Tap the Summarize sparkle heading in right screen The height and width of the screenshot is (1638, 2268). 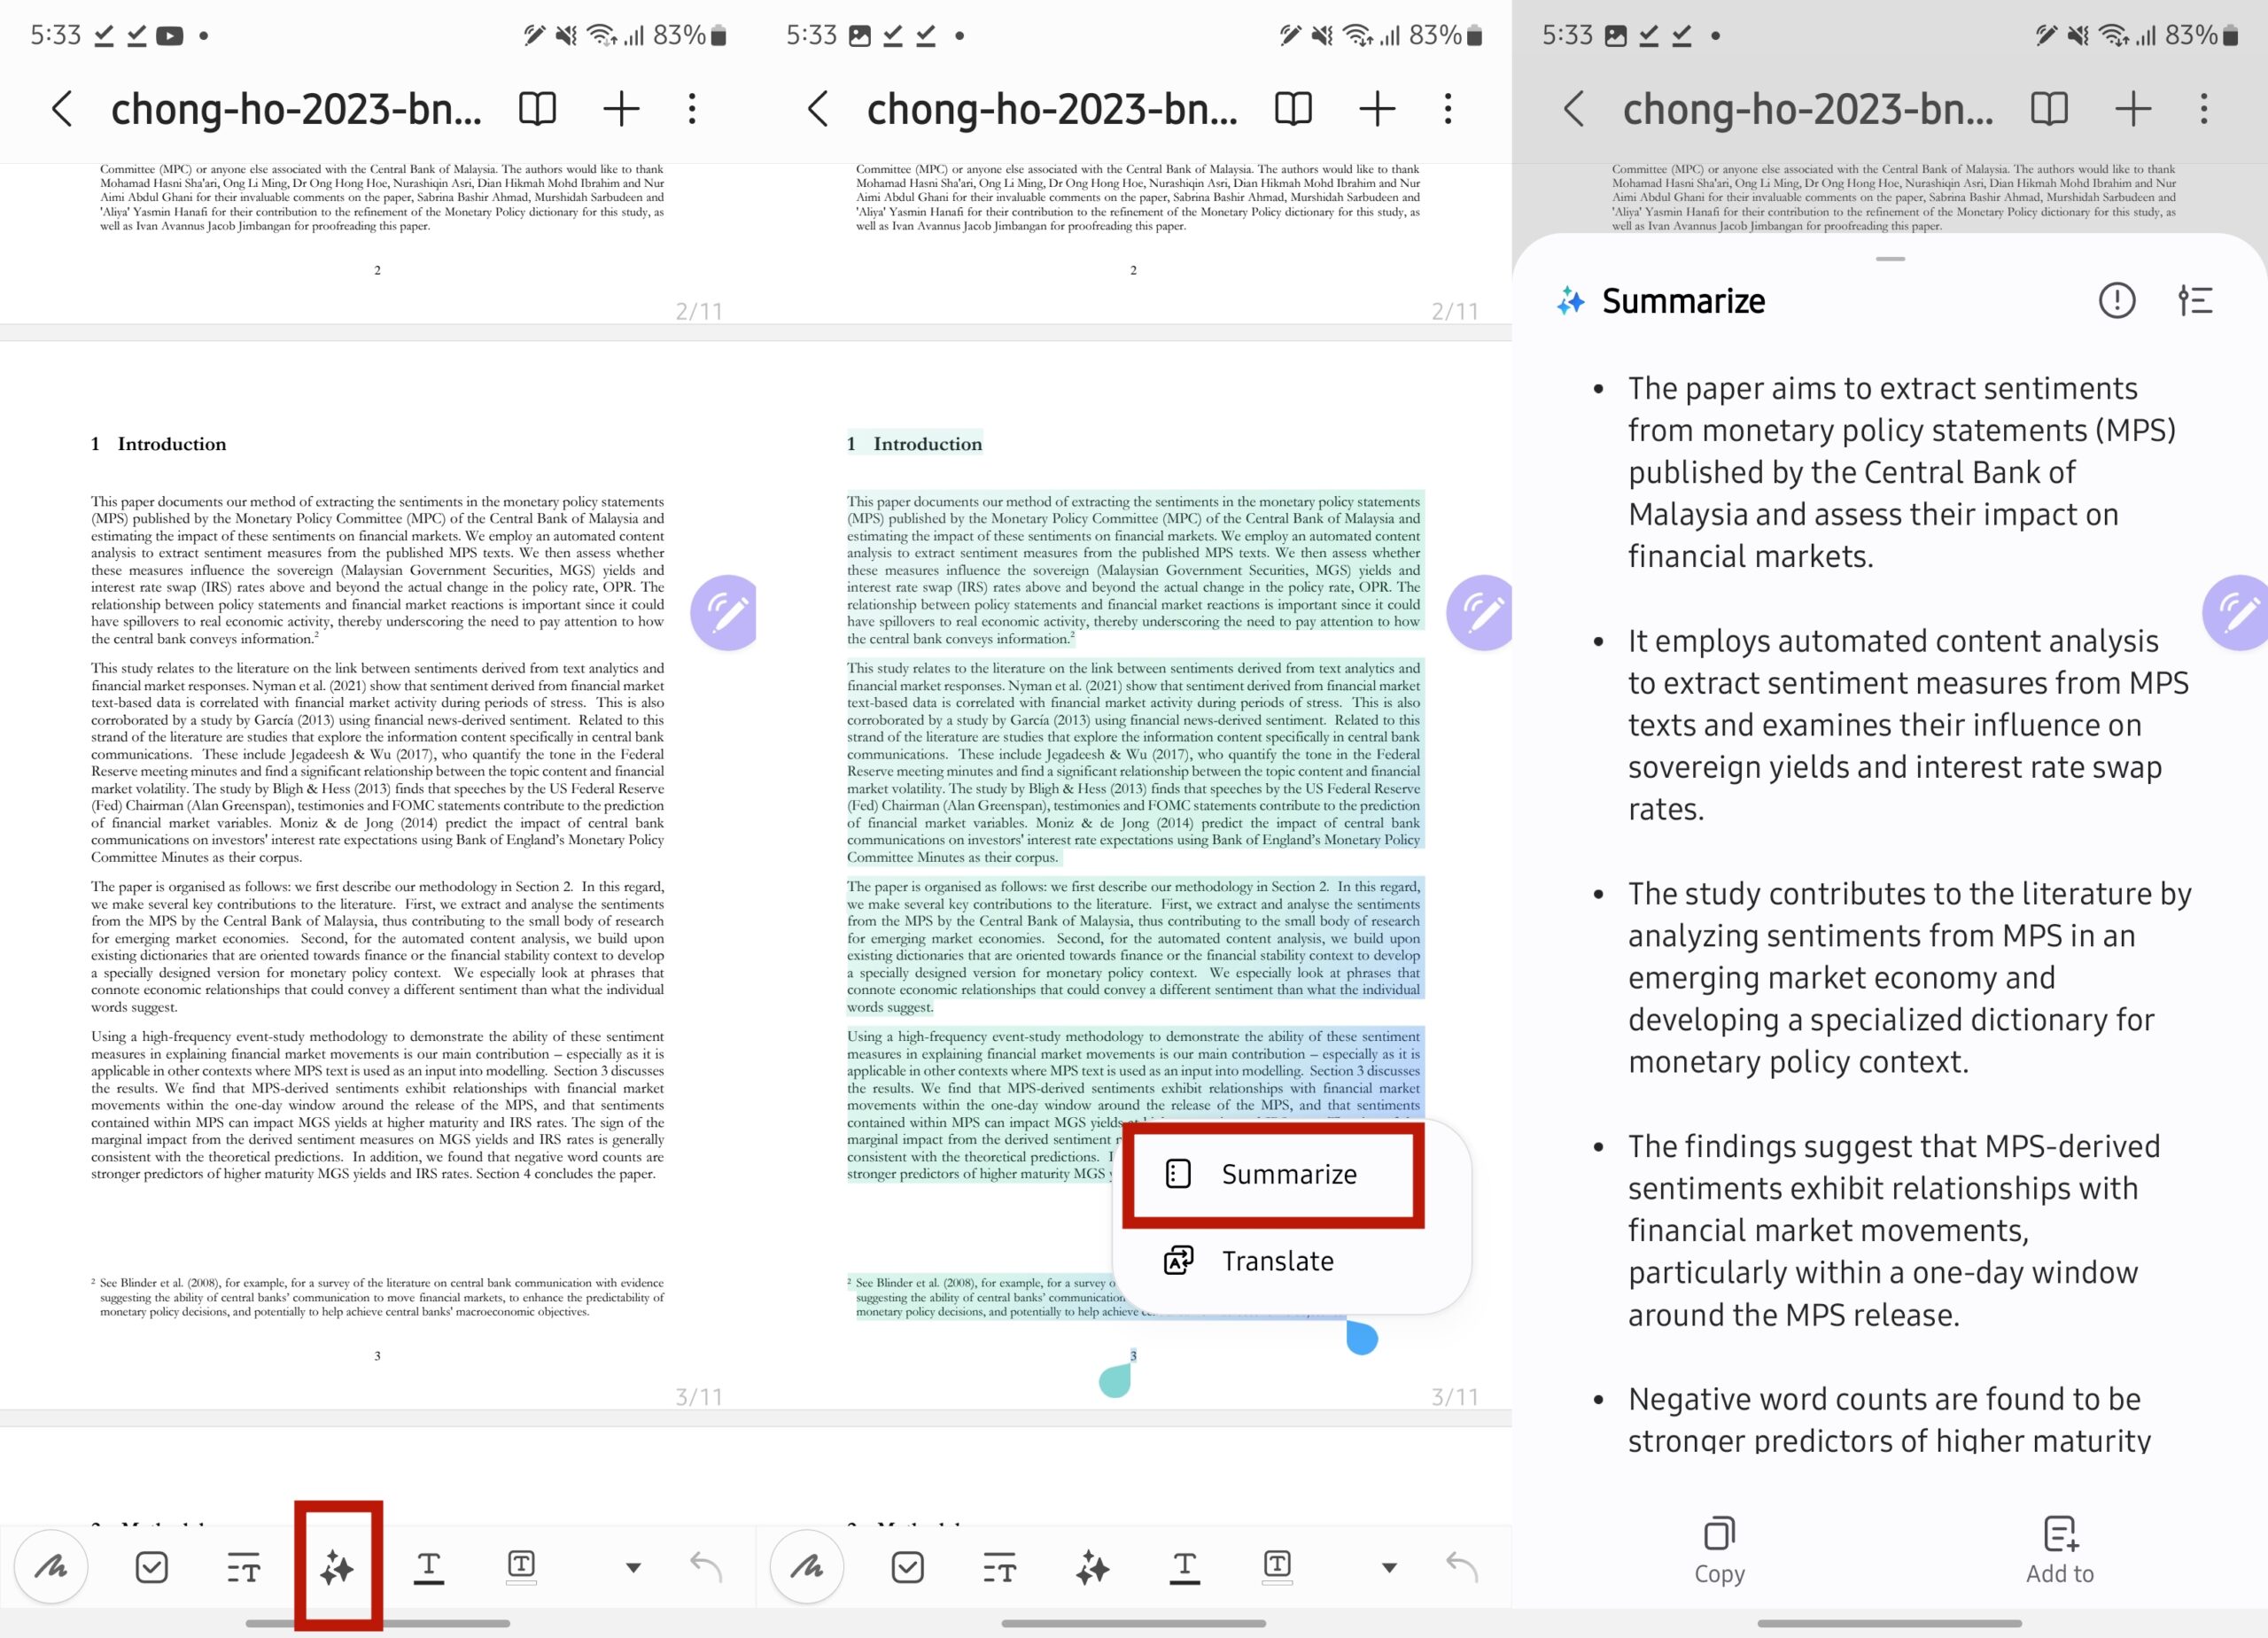click(1661, 301)
